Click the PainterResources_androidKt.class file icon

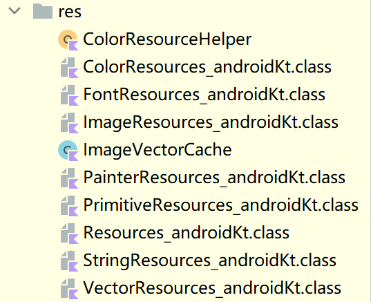(69, 178)
